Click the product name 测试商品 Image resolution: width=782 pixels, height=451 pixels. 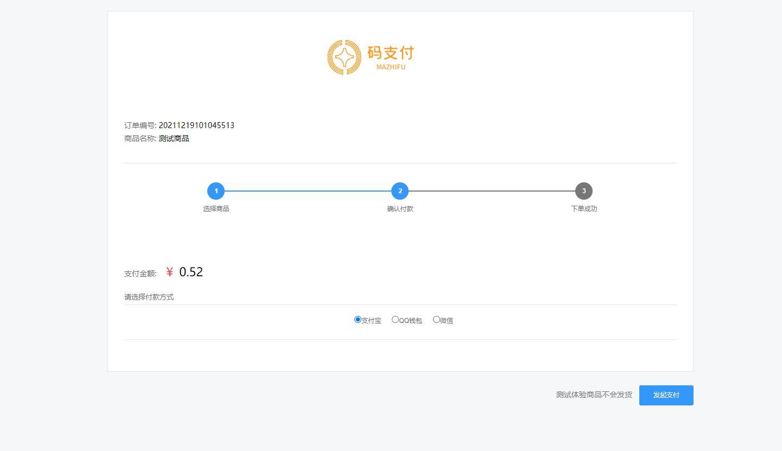pos(174,138)
